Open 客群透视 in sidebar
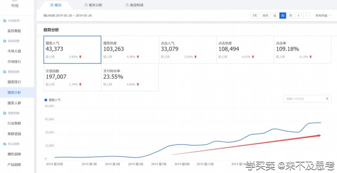 pos(15,134)
